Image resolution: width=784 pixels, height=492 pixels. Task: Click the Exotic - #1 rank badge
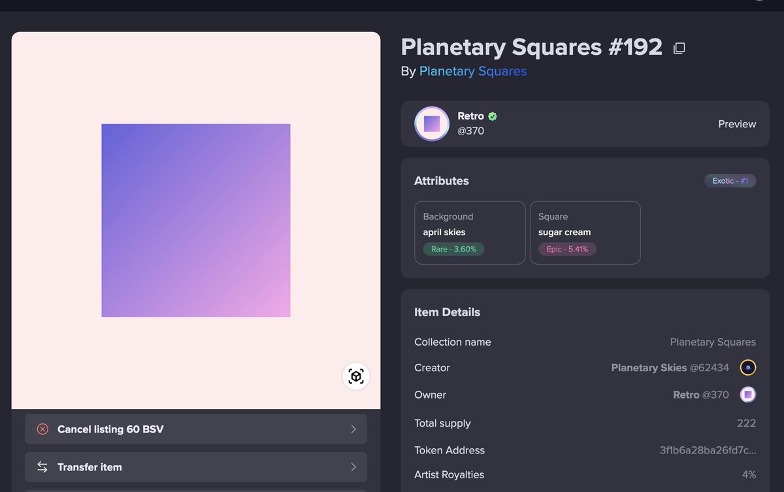(730, 181)
